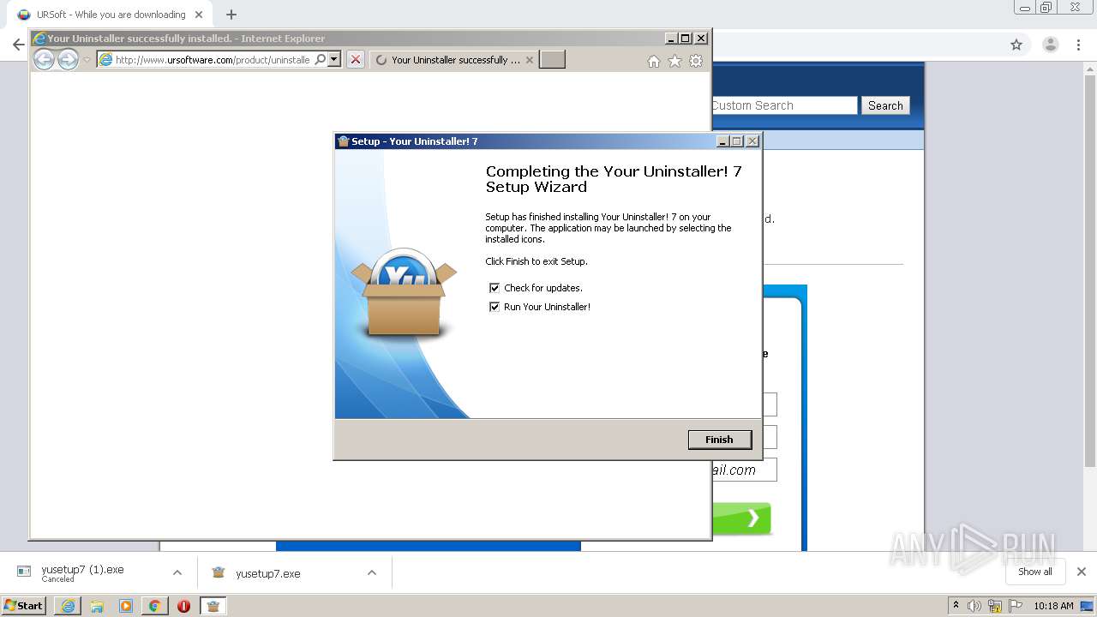Viewport: 1097px width, 617px height.
Task: Minimize the Setup wizard window
Action: tap(722, 141)
